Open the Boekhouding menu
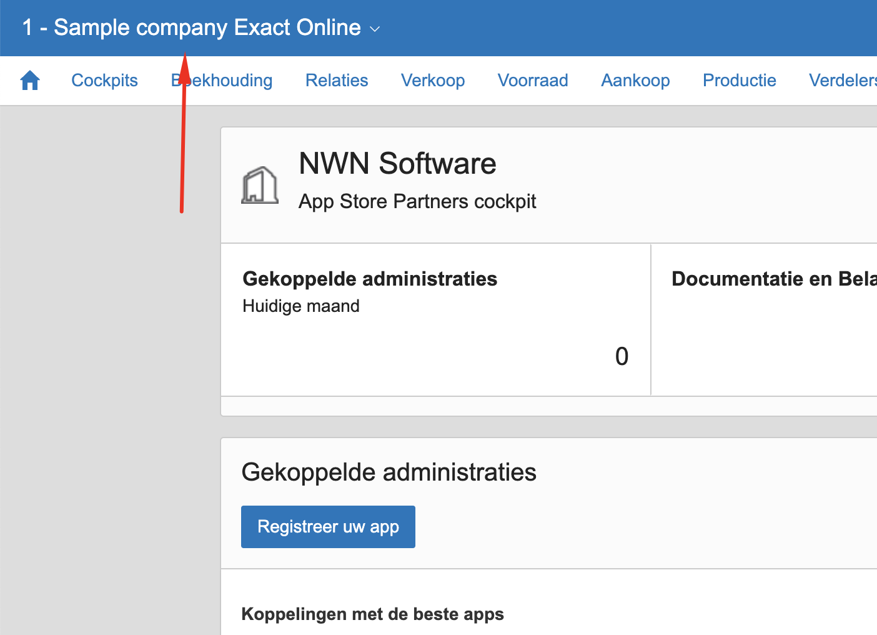This screenshot has width=877, height=635. pyautogui.click(x=222, y=81)
